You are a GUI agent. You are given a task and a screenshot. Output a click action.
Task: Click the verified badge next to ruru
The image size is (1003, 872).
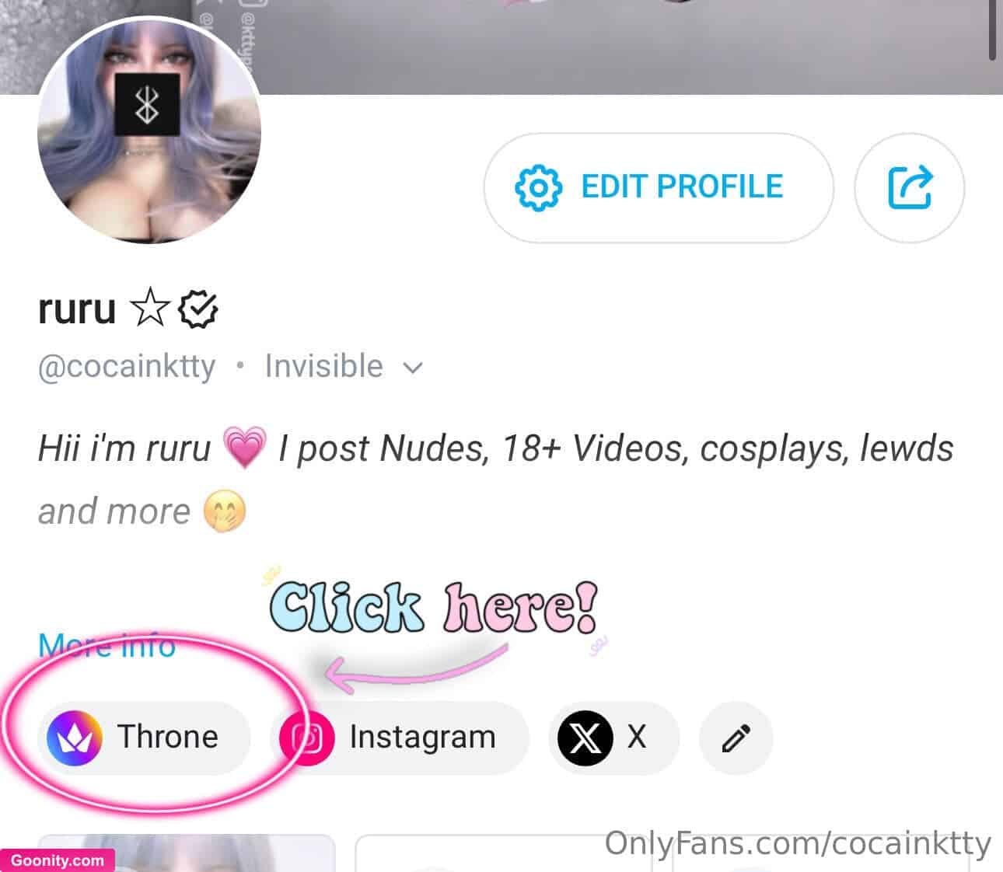click(198, 309)
